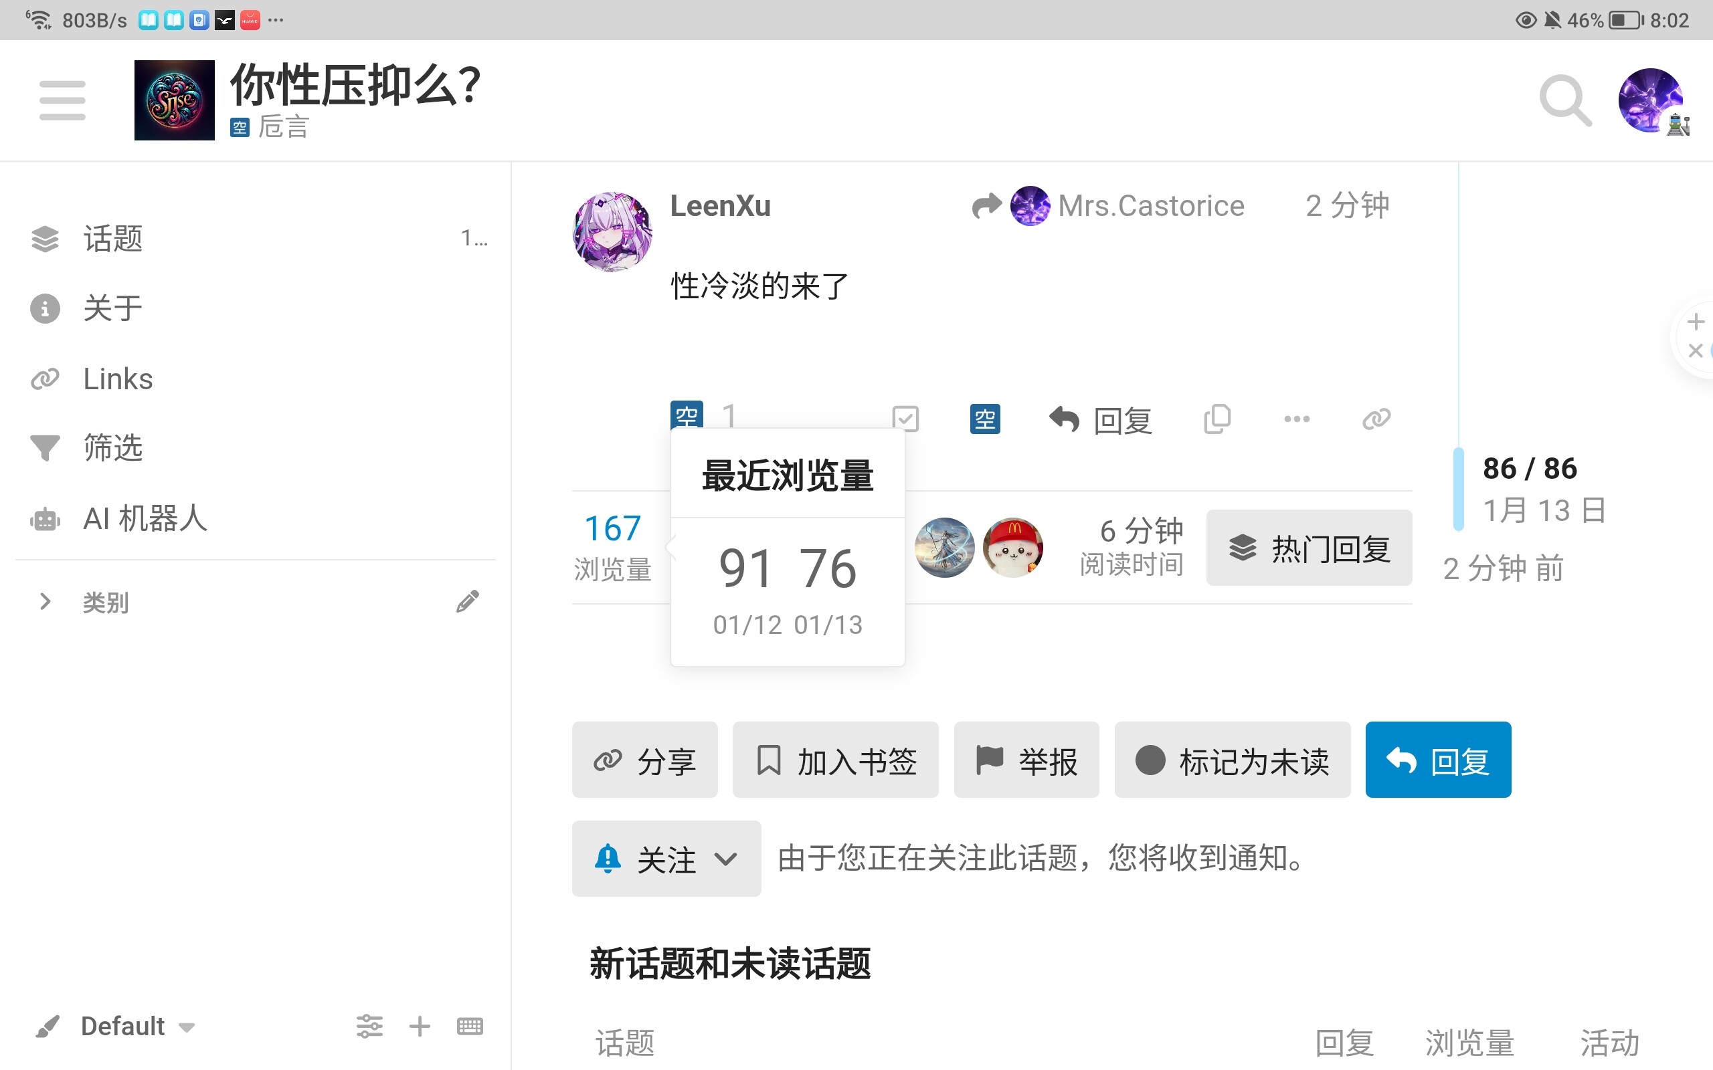Image resolution: width=1713 pixels, height=1070 pixels.
Task: Open sidebar settings sliders icon
Action: pos(369,1025)
